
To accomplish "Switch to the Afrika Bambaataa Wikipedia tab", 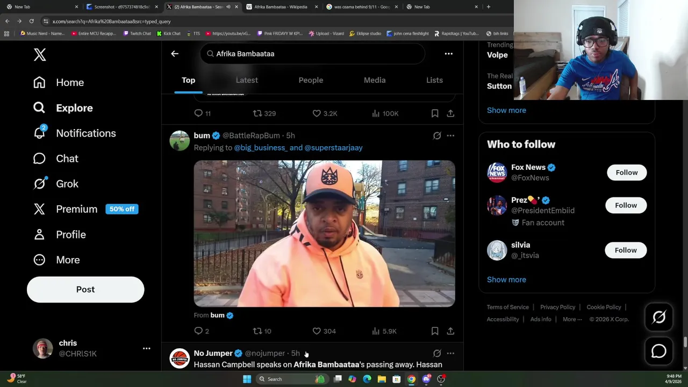I will [x=281, y=6].
